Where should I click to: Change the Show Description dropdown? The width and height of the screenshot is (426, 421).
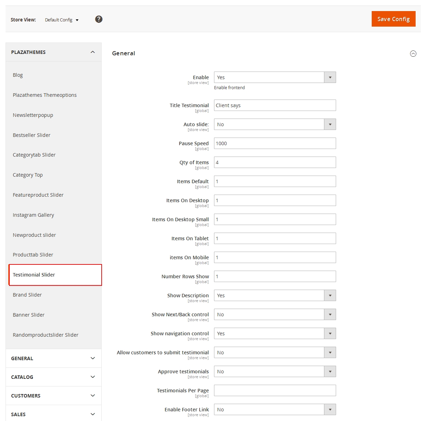coord(275,296)
